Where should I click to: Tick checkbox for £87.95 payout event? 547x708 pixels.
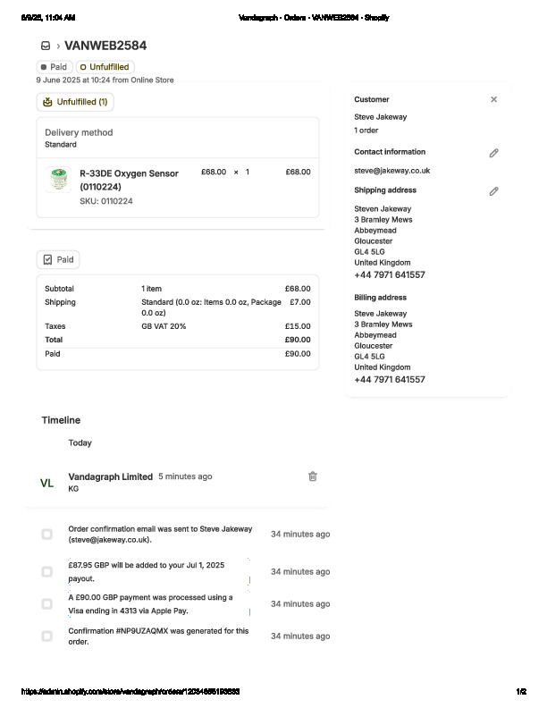(46, 572)
